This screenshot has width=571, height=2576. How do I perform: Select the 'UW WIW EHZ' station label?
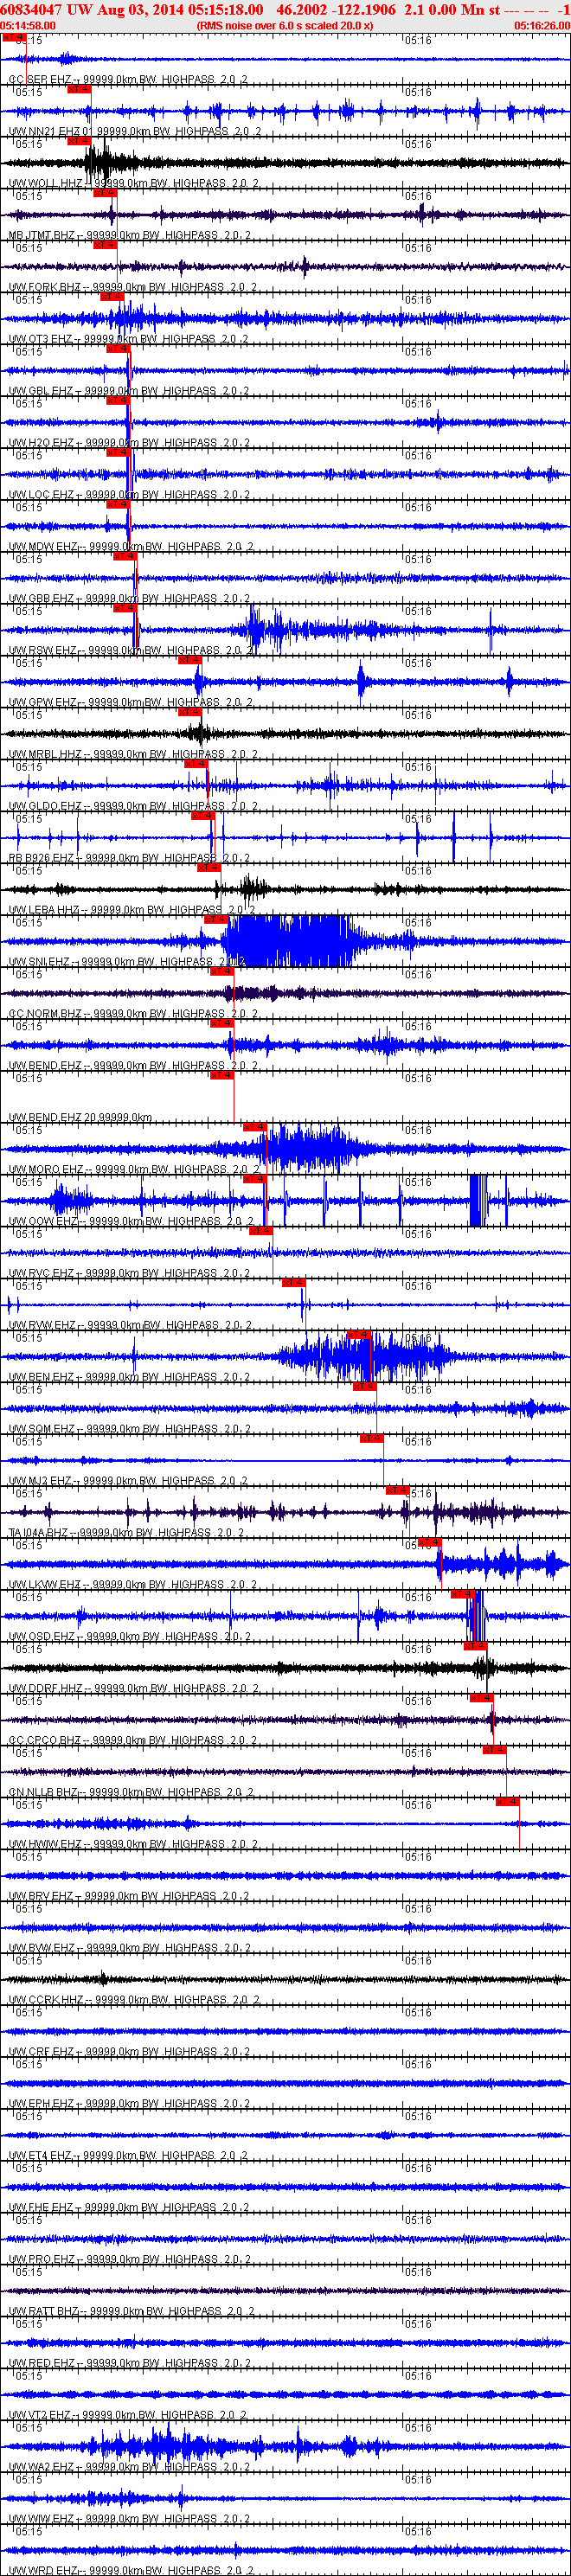tap(41, 2519)
